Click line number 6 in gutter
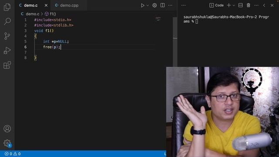The width and height of the screenshot is (279, 157). pos(25,47)
